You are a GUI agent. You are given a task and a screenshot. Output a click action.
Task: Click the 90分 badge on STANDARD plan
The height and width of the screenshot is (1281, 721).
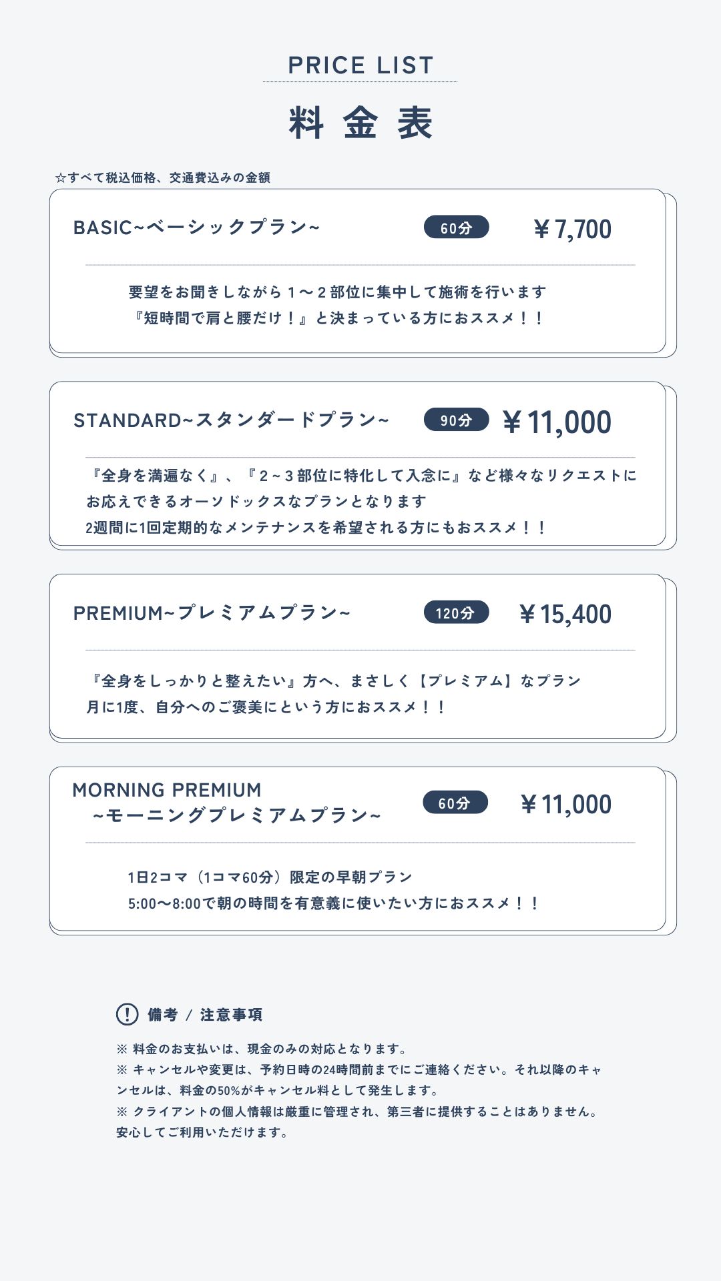[x=457, y=420]
